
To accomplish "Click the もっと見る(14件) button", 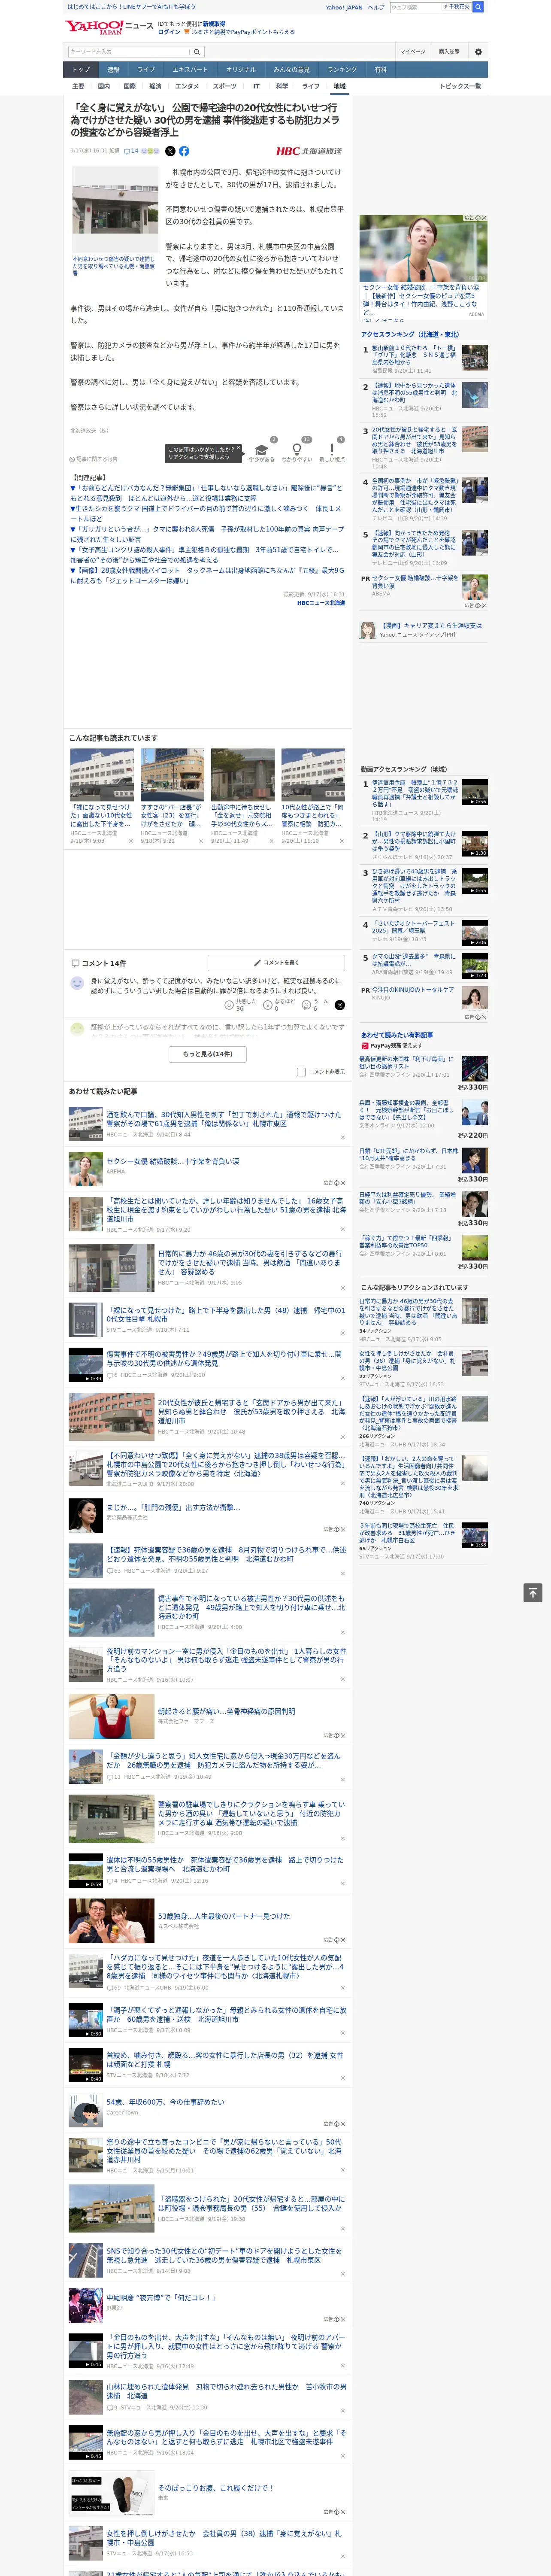I will click(x=208, y=1053).
